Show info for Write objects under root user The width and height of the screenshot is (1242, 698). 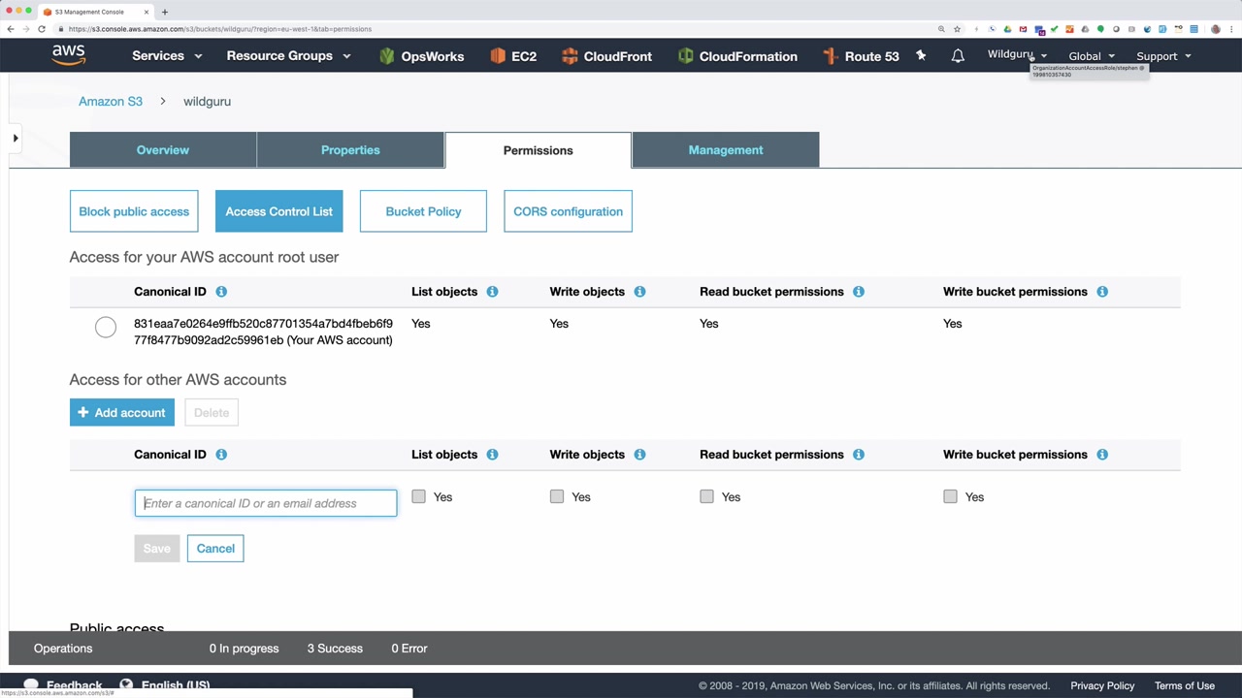[x=639, y=292]
